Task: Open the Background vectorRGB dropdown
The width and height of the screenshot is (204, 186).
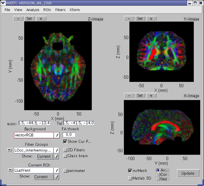Action: click(57, 135)
